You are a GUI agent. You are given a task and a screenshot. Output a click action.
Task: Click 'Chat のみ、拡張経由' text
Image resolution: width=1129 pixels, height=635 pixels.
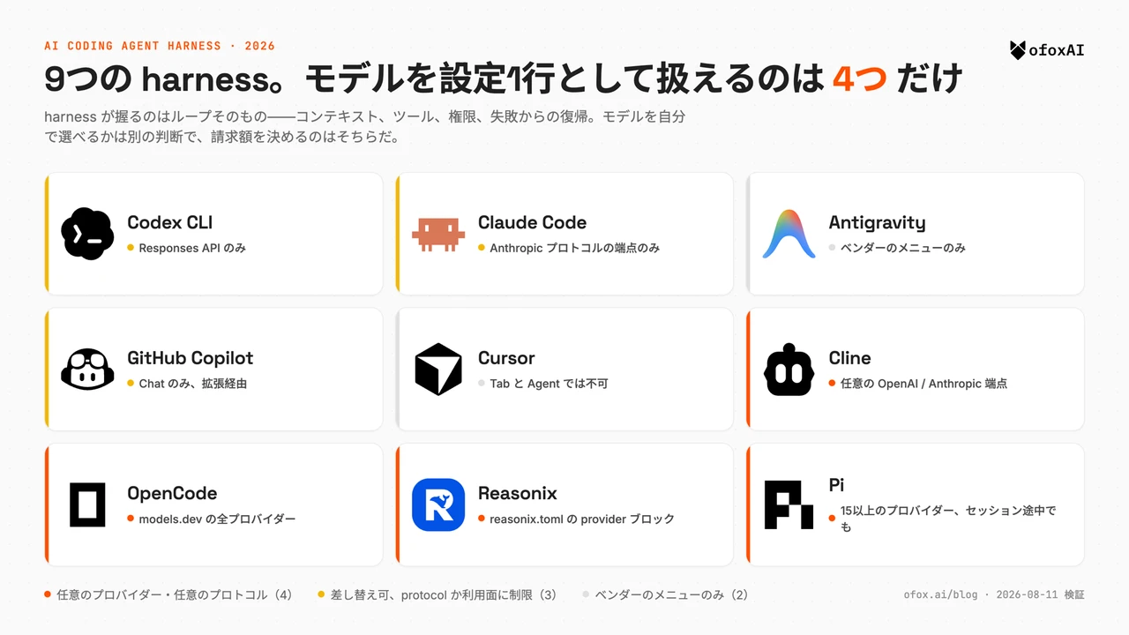(x=192, y=384)
